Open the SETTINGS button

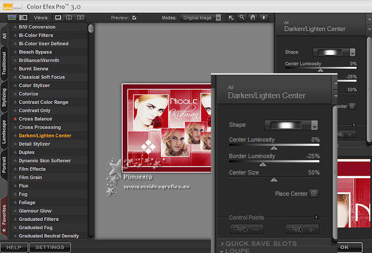(x=50, y=247)
